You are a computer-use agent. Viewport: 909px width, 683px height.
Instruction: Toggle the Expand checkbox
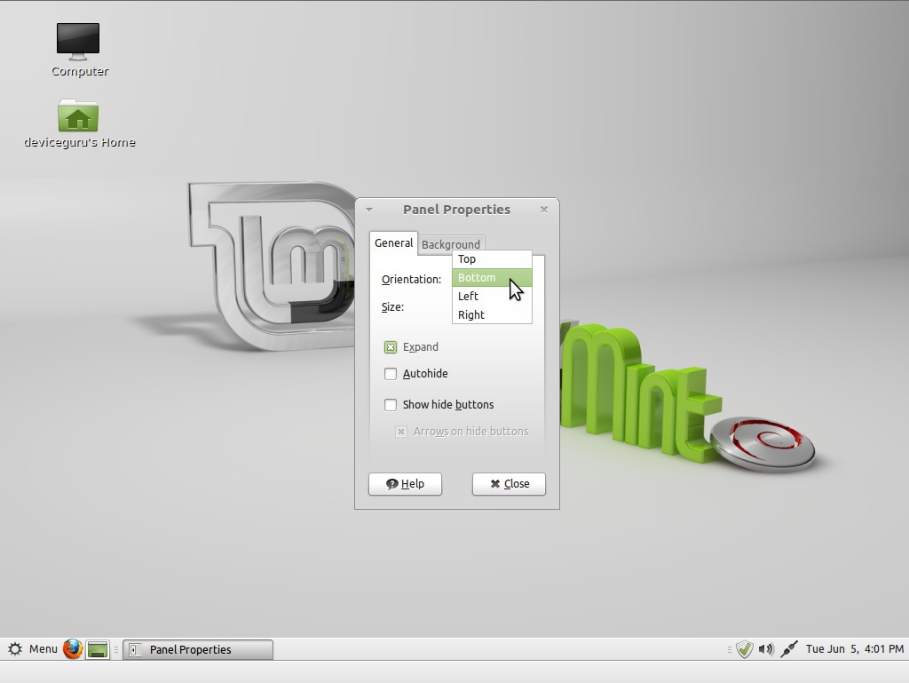click(x=391, y=347)
